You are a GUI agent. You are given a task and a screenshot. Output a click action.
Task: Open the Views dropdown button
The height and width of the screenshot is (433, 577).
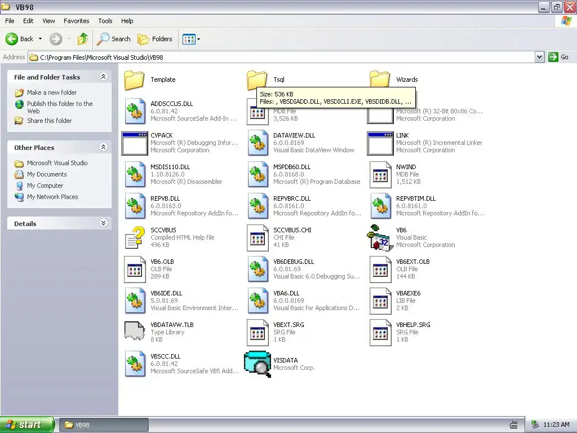click(x=192, y=39)
